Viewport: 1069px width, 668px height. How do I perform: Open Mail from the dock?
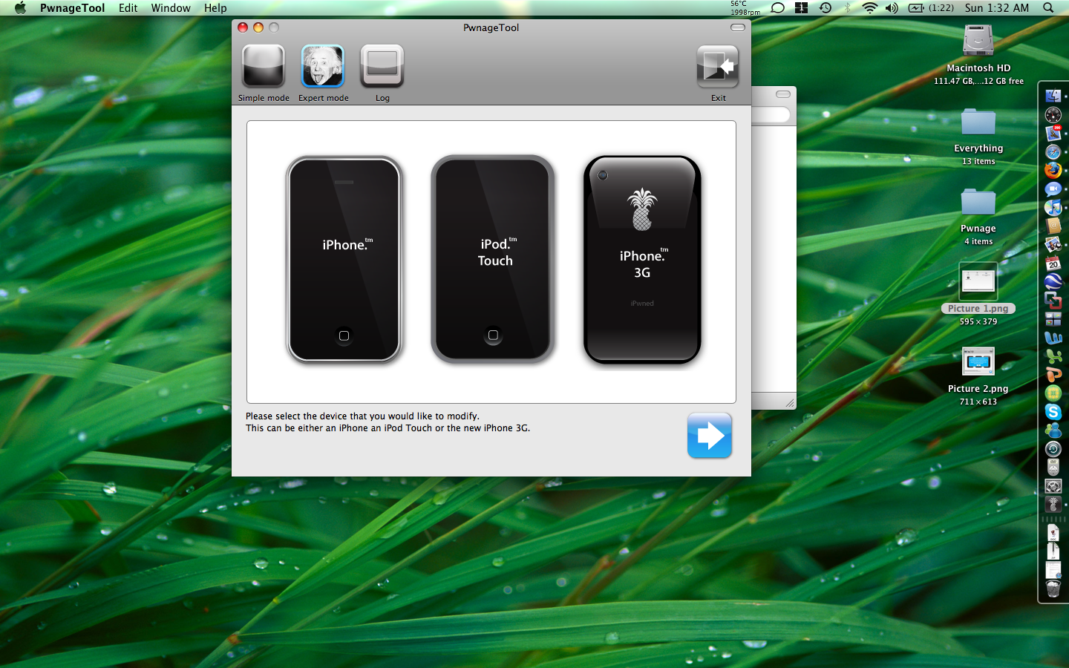1053,133
